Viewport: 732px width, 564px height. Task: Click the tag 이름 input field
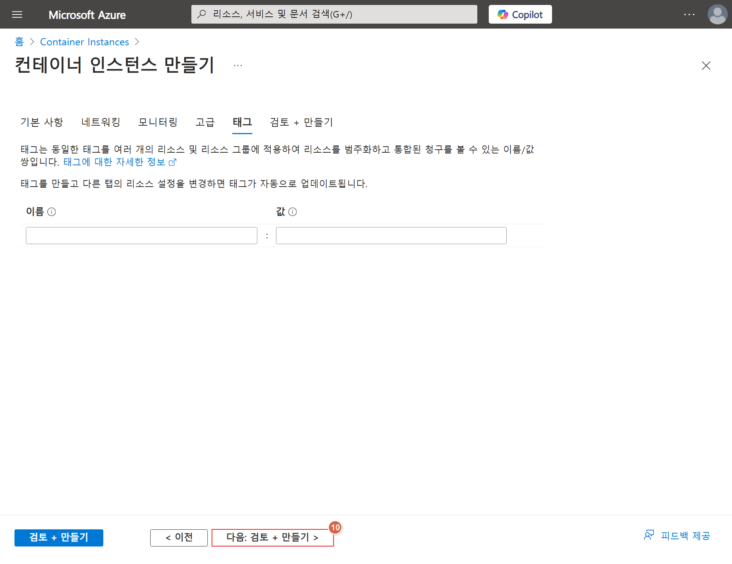tap(141, 235)
